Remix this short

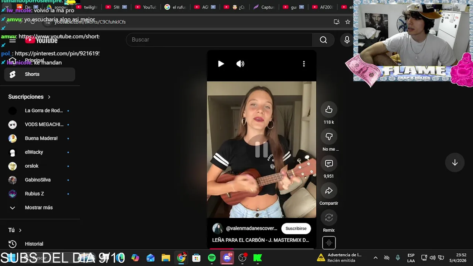329,218
